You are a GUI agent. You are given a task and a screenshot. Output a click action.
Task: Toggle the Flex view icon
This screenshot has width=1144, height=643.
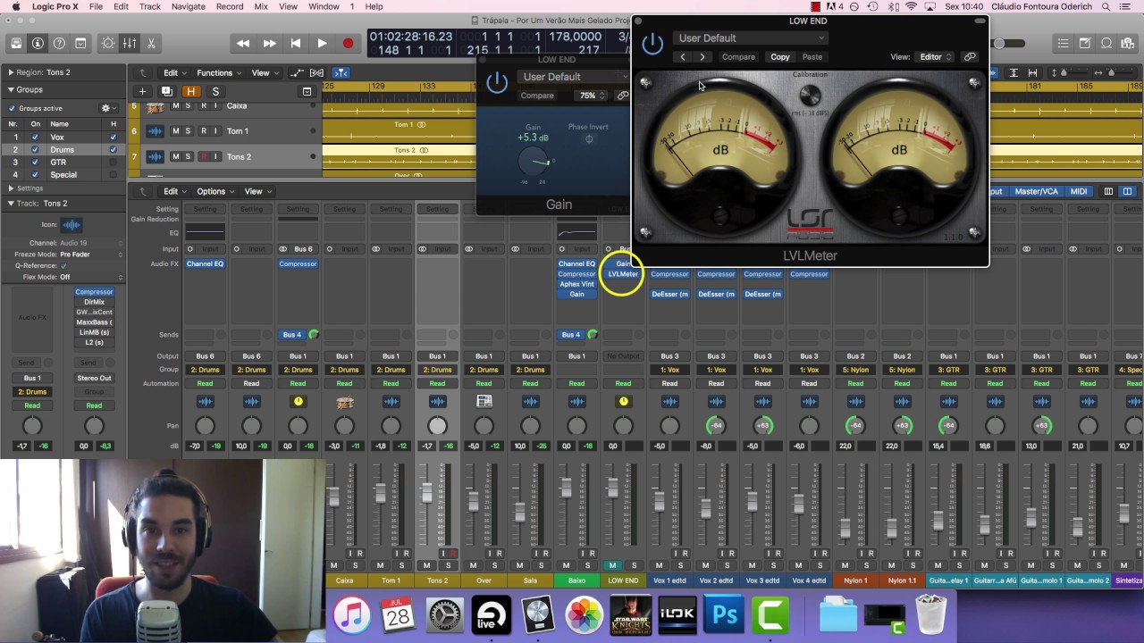pyautogui.click(x=317, y=73)
